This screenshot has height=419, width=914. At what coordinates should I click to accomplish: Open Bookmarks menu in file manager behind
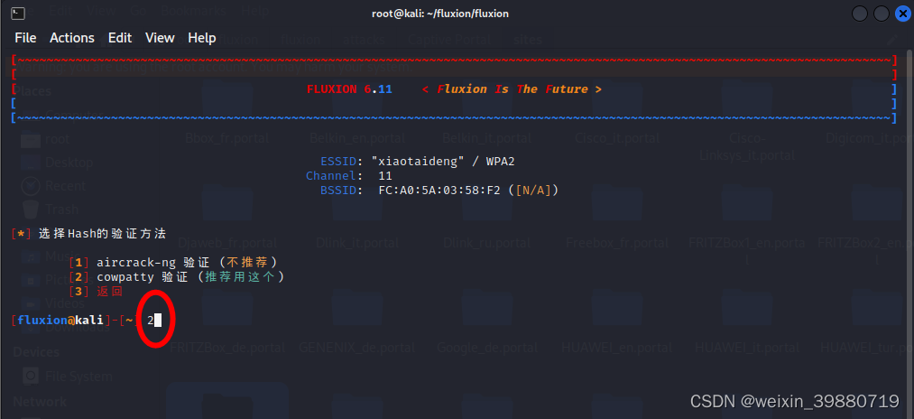[193, 11]
